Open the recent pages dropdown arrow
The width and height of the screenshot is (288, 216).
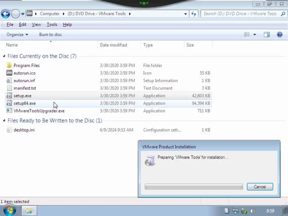[x=23, y=14]
